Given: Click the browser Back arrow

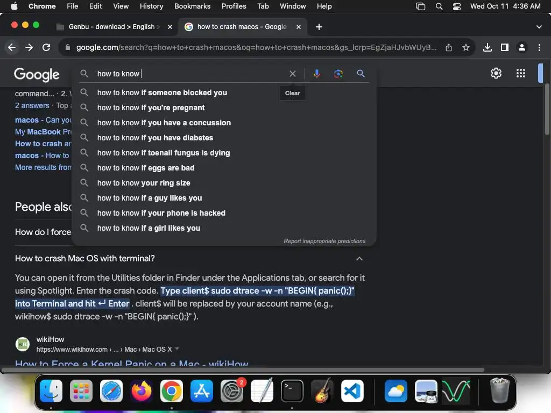Looking at the screenshot, I should pyautogui.click(x=12, y=47).
